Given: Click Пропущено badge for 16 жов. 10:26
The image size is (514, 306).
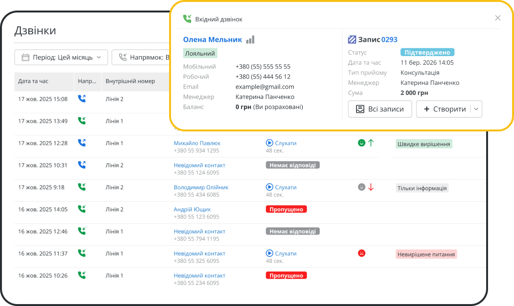Looking at the screenshot, I should coord(286,275).
